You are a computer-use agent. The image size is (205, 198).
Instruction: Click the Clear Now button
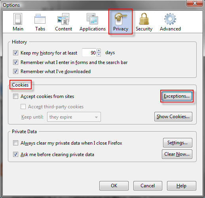click(177, 154)
